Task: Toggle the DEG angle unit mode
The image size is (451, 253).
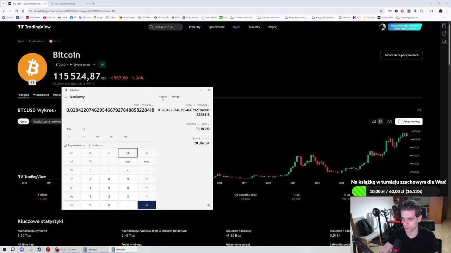Action: pyautogui.click(x=69, y=129)
